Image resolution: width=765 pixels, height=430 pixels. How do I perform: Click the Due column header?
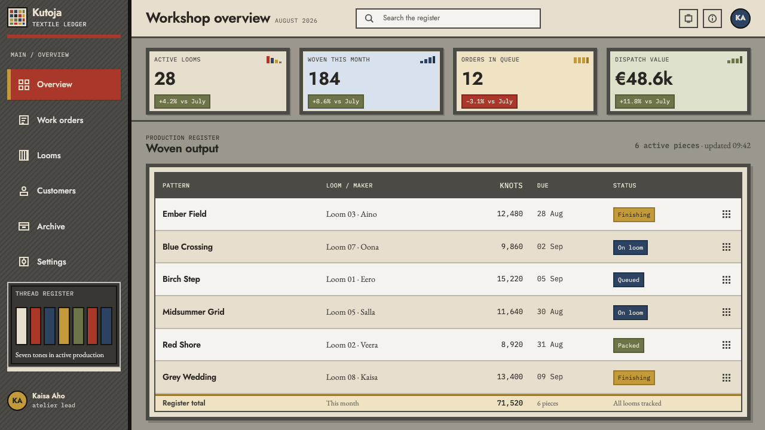click(x=543, y=186)
